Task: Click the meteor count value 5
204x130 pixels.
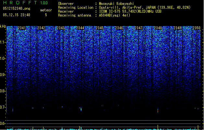Action: pos(46,15)
